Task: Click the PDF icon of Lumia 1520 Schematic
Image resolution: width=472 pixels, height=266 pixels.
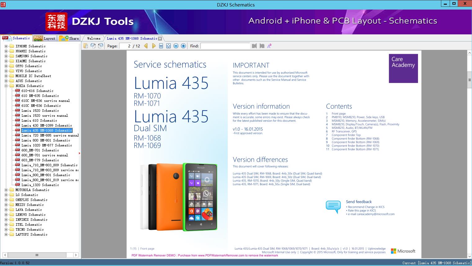Action: point(18,111)
